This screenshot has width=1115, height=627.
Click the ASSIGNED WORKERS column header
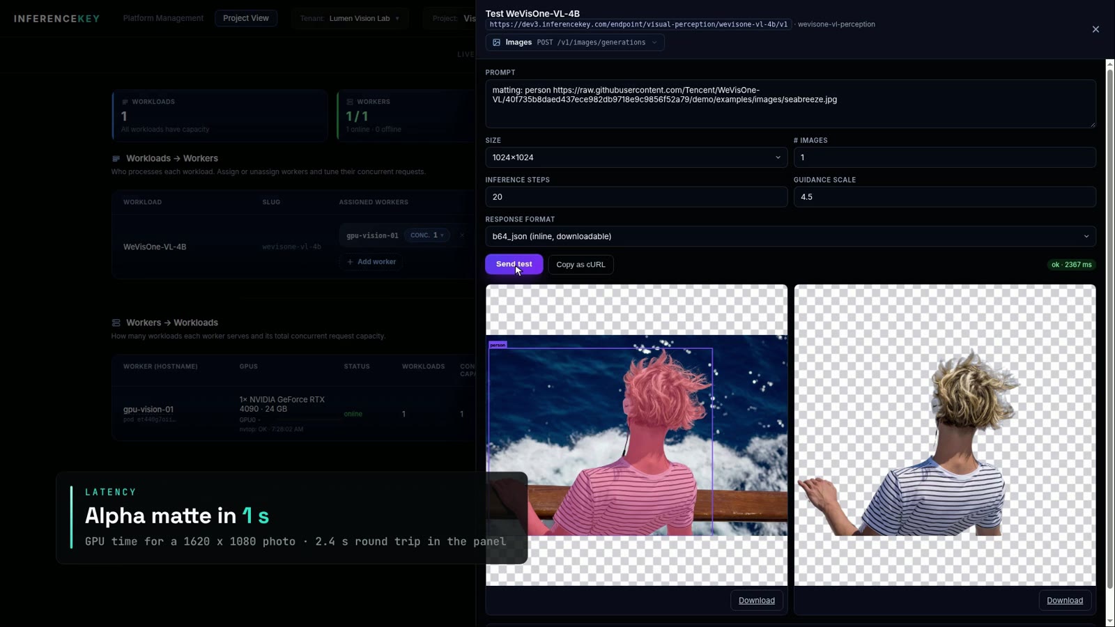click(x=374, y=202)
